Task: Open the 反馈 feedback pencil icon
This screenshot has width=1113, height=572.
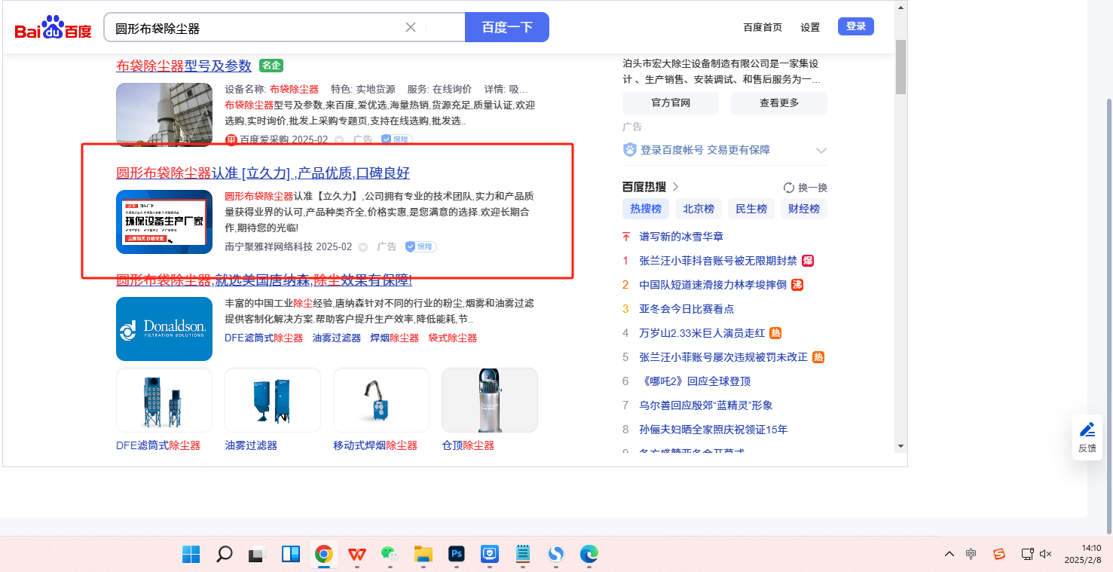Action: 1087,430
